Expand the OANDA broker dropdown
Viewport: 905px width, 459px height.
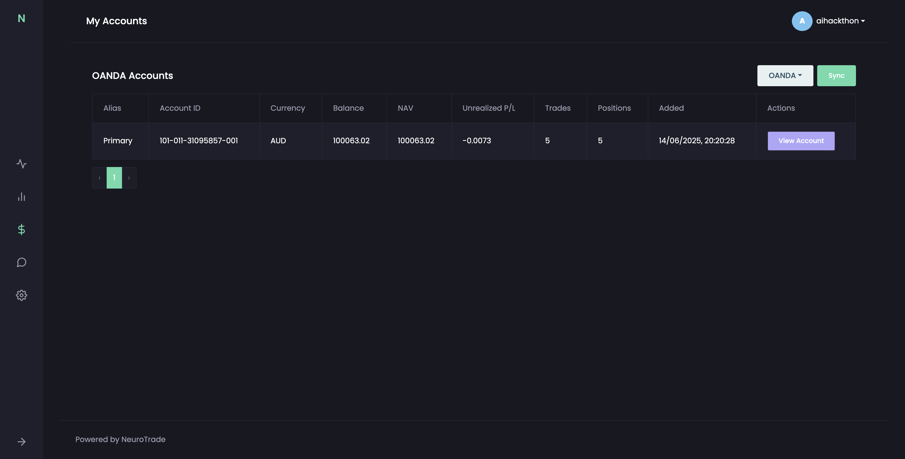pos(785,76)
